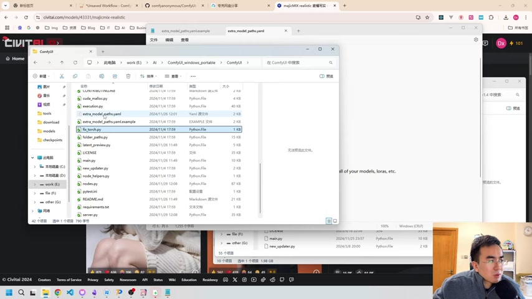Click the Explorer file list vertical scrollbar
532x299 pixels.
[x=260, y=187]
